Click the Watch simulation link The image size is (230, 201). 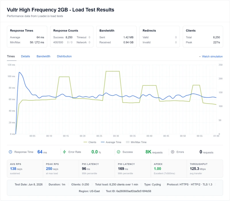pos(212,56)
